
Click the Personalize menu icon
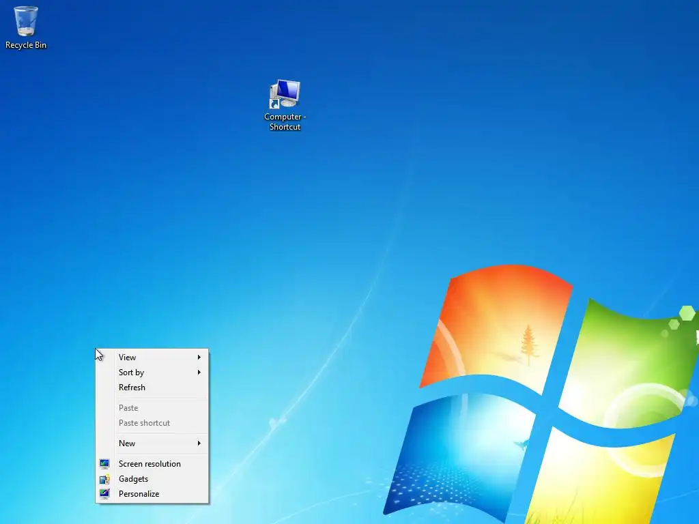pyautogui.click(x=104, y=494)
